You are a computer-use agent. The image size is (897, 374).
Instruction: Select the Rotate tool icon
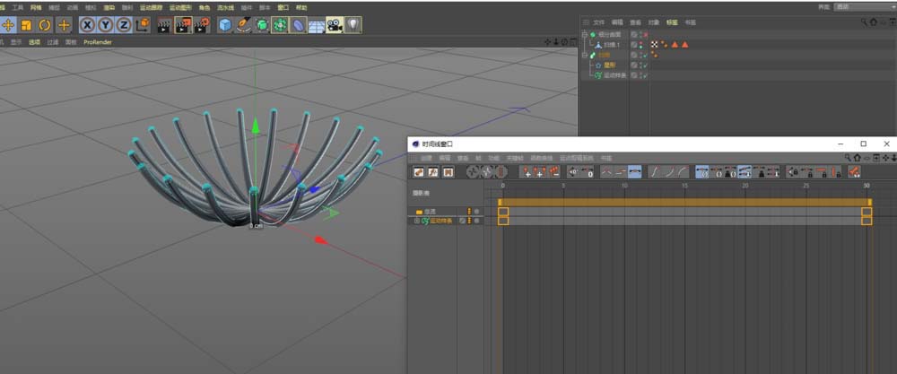click(x=44, y=25)
